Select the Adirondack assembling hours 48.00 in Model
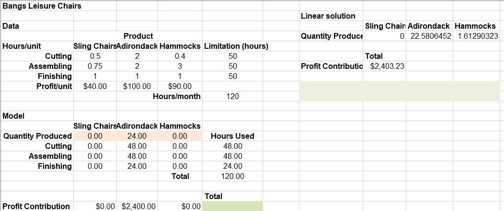This screenshot has height=211, width=504. pyautogui.click(x=137, y=156)
